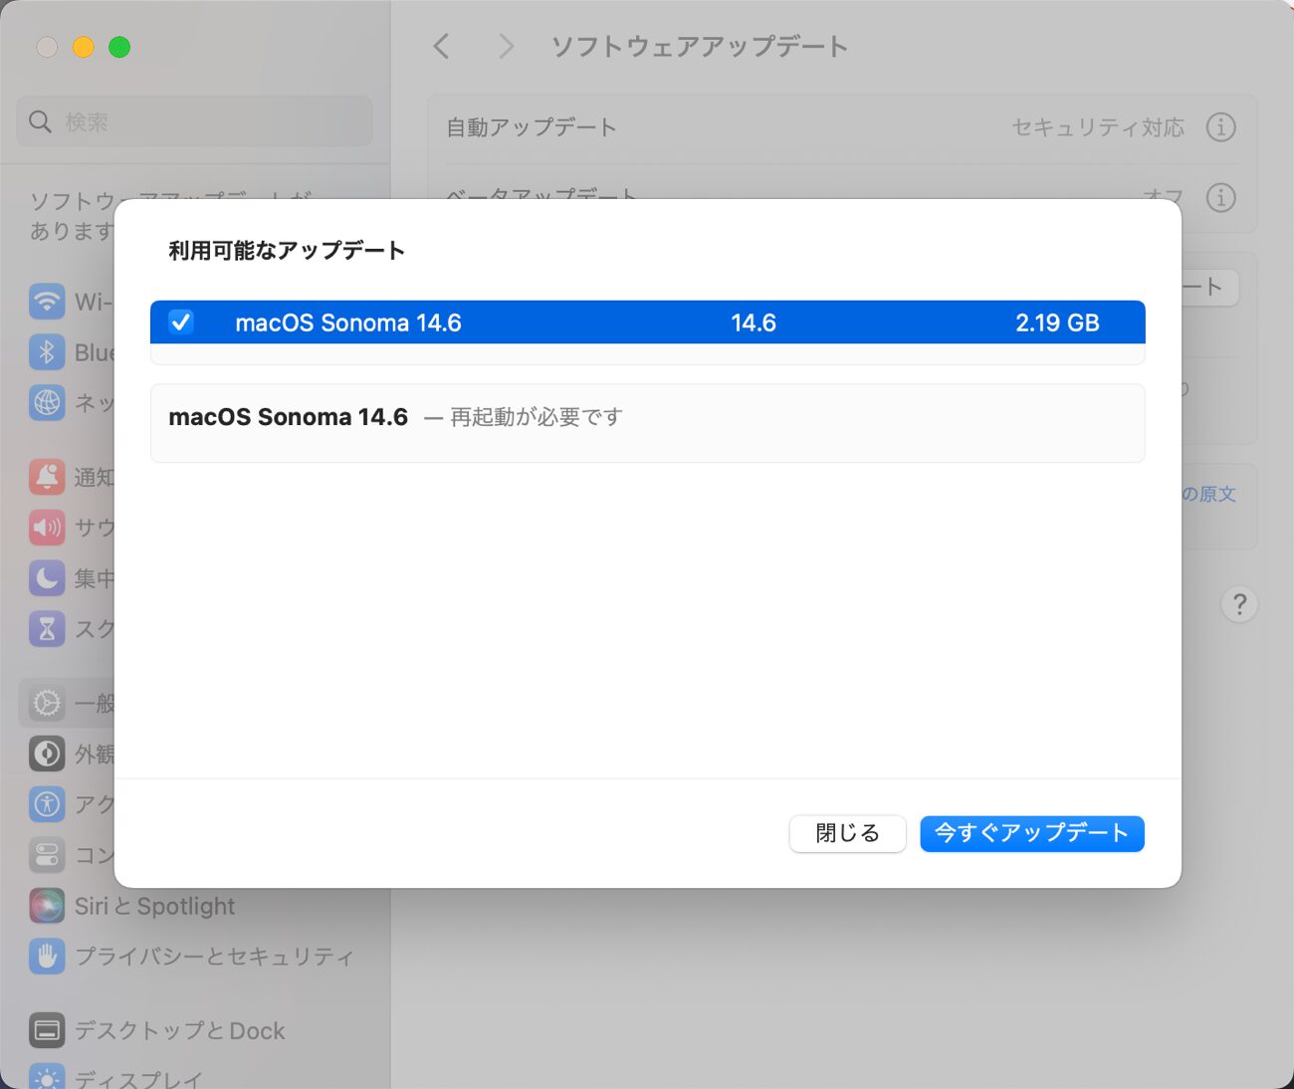
Task: Click the green zoom window button
Action: (x=119, y=47)
